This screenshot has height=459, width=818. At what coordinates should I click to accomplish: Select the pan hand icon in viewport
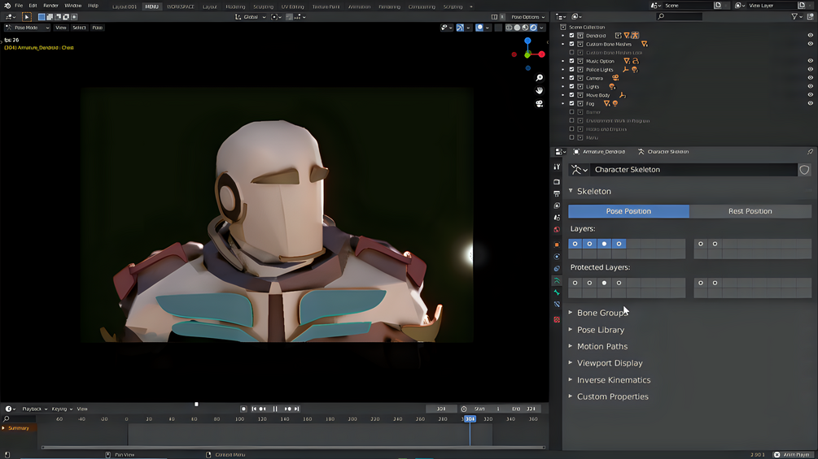coord(539,91)
